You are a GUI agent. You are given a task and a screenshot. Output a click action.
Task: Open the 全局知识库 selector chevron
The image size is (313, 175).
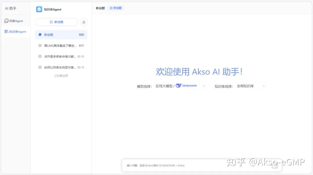coord(263,86)
